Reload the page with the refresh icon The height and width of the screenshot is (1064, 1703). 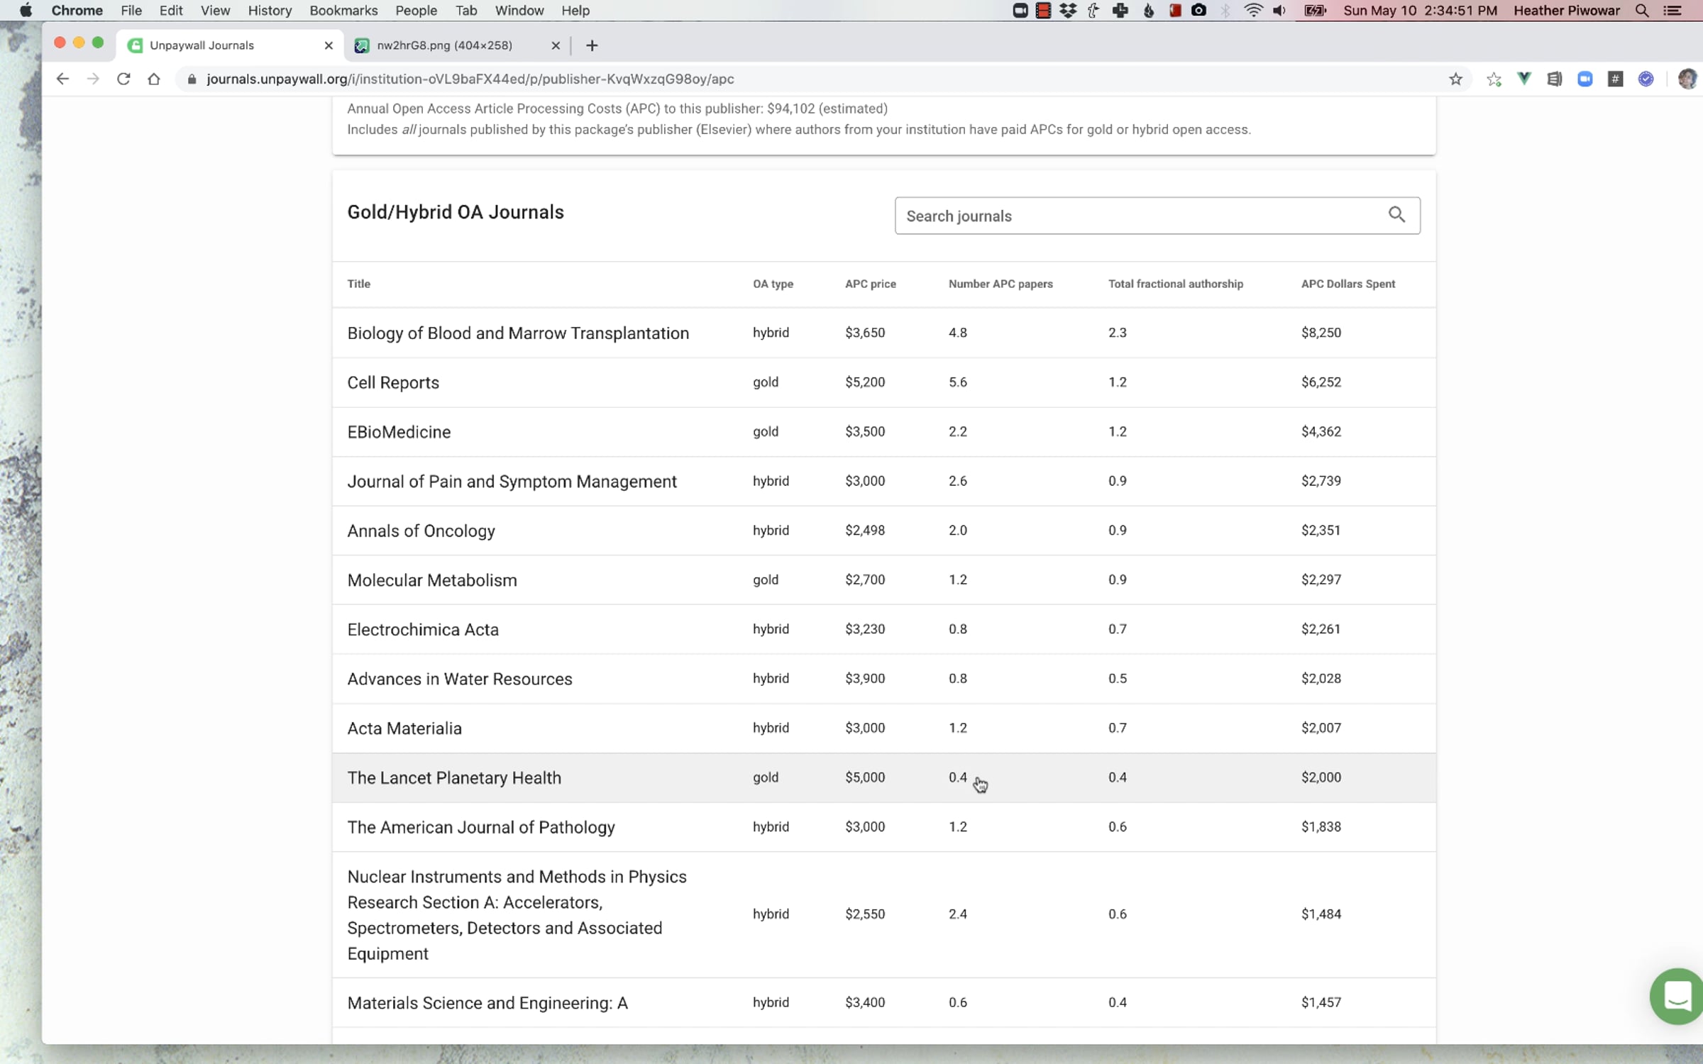[123, 79]
